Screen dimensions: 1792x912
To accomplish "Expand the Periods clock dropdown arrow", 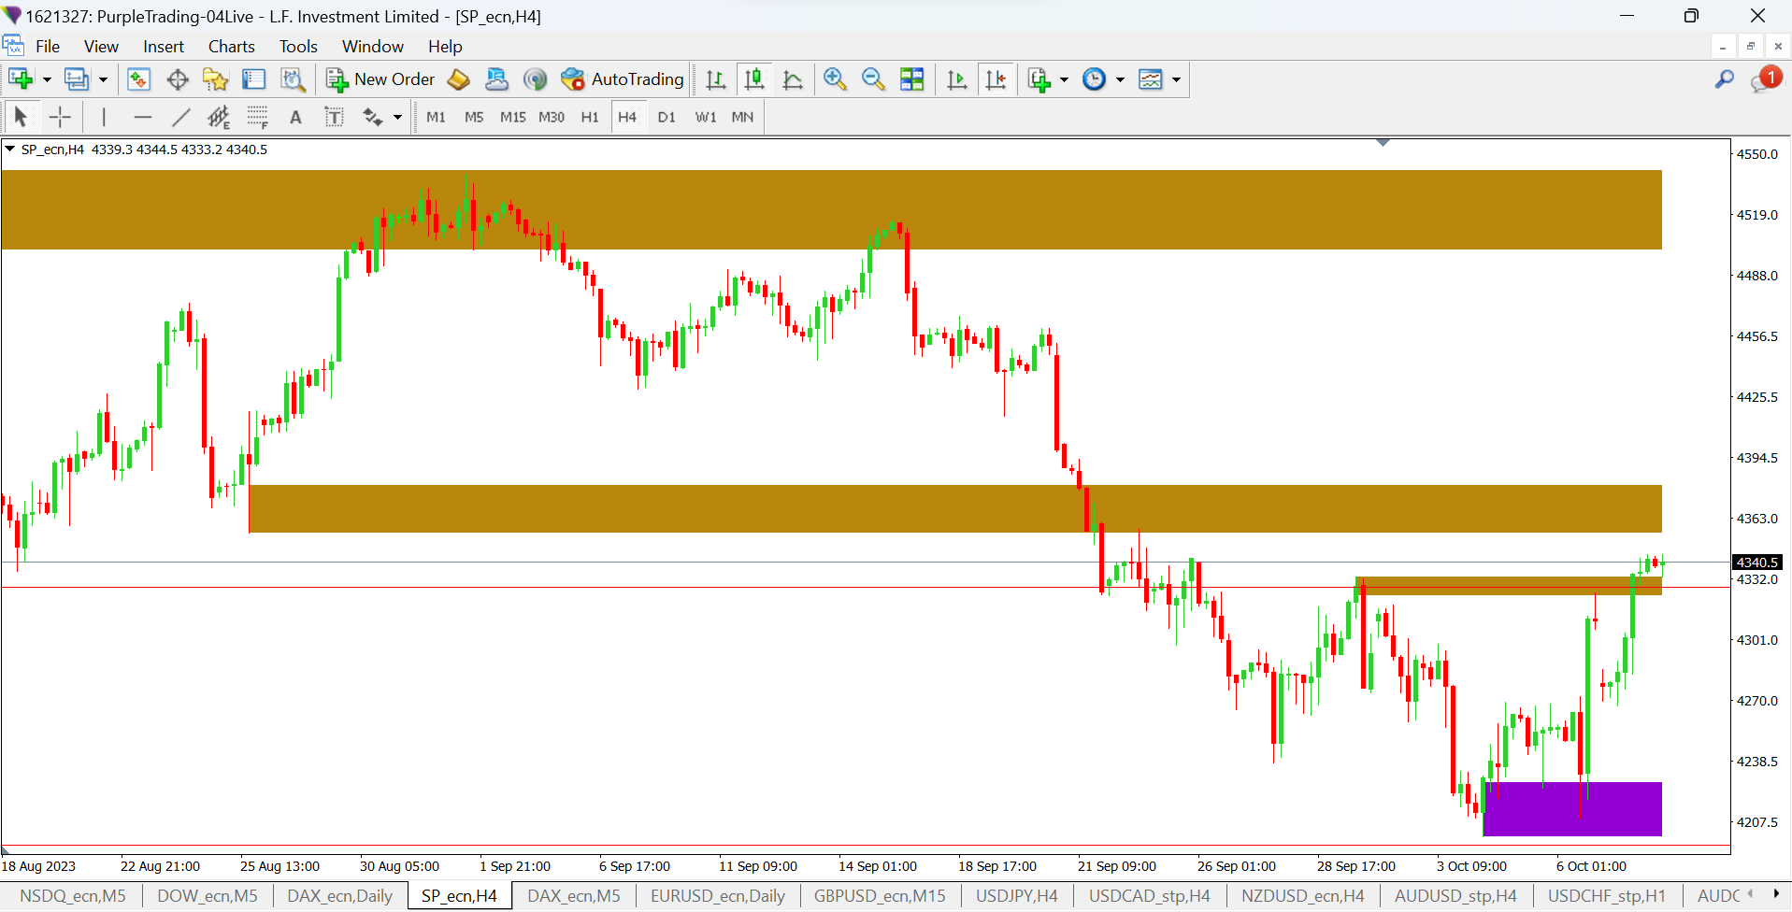I will click(x=1120, y=80).
